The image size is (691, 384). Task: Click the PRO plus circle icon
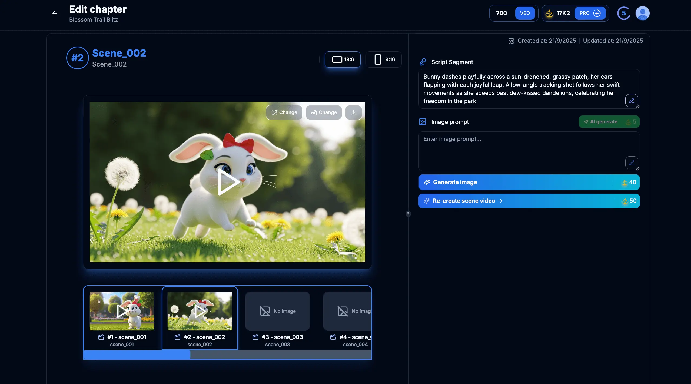[x=597, y=13]
